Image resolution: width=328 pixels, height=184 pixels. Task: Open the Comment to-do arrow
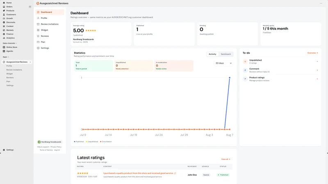317,70
